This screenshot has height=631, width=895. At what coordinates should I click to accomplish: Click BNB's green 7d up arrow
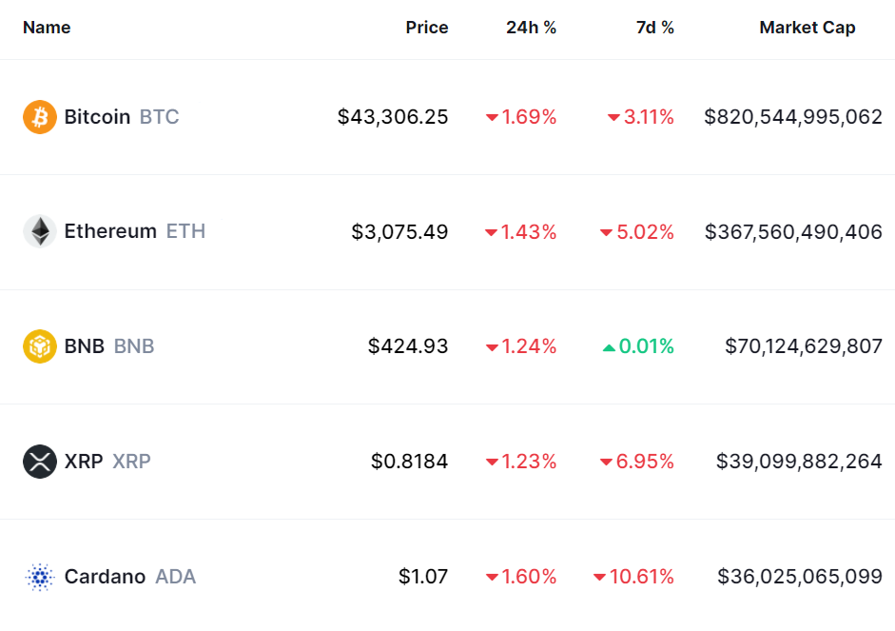tap(609, 347)
